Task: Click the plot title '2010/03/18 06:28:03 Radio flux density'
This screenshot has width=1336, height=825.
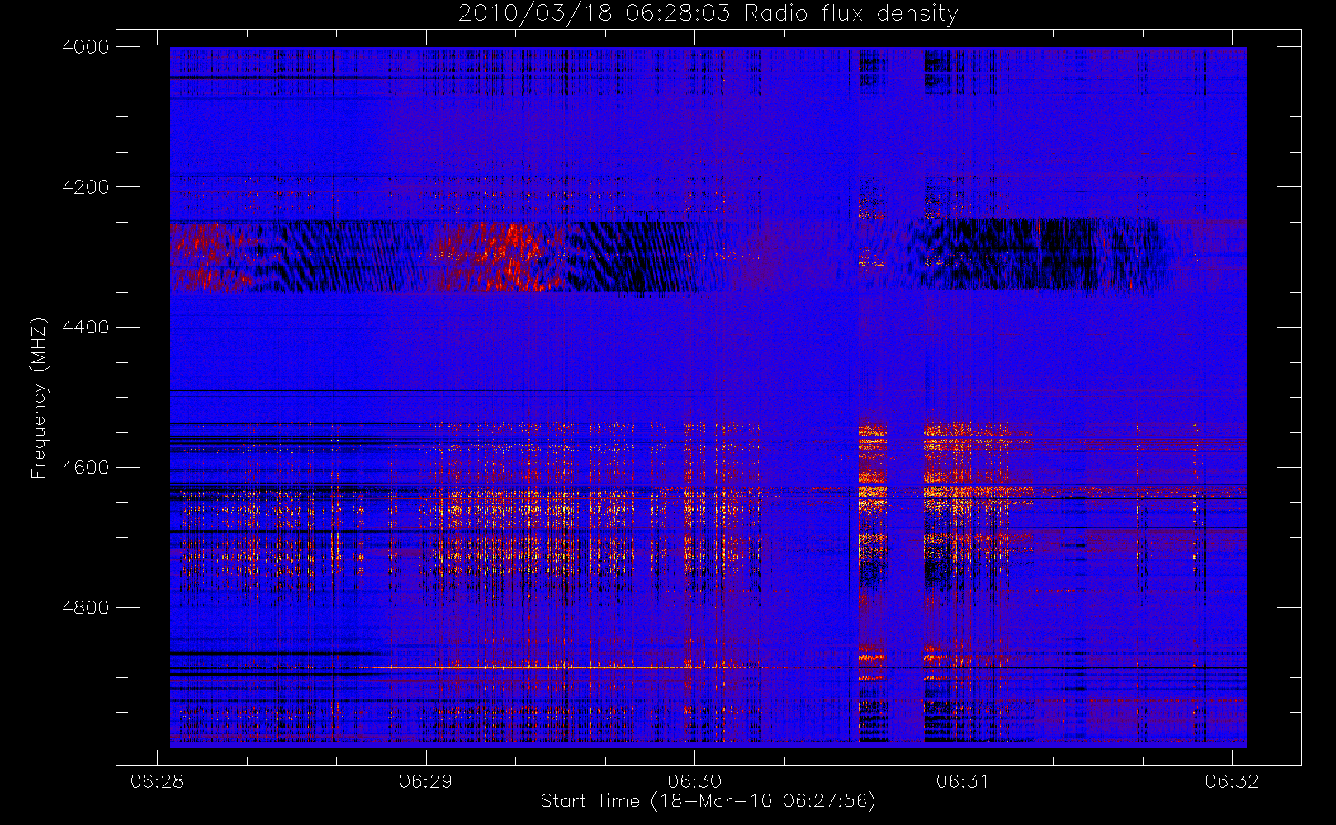Action: 708,14
